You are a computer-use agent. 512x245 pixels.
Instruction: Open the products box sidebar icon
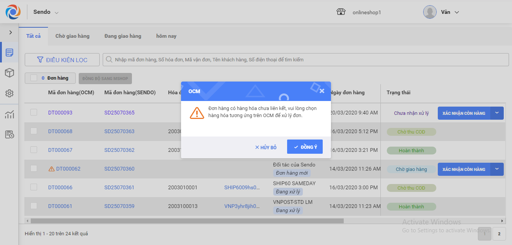9,73
